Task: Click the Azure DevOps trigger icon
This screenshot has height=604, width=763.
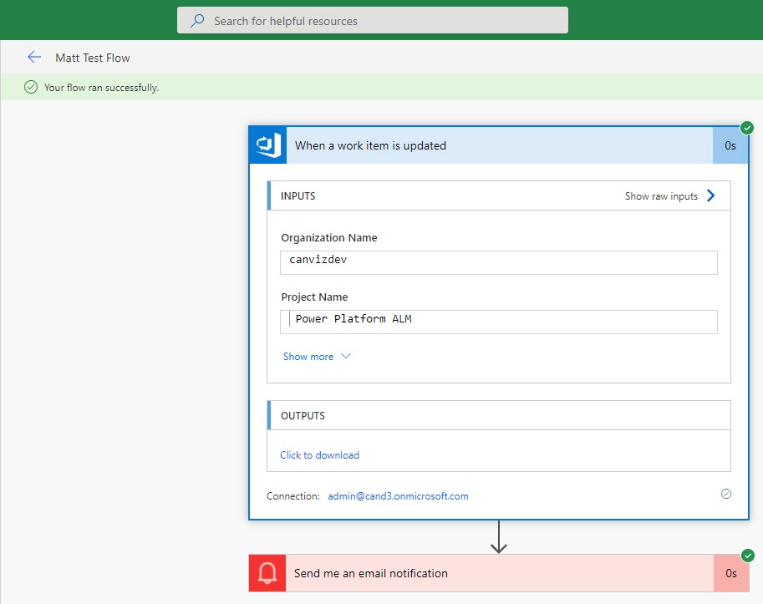Action: [268, 145]
